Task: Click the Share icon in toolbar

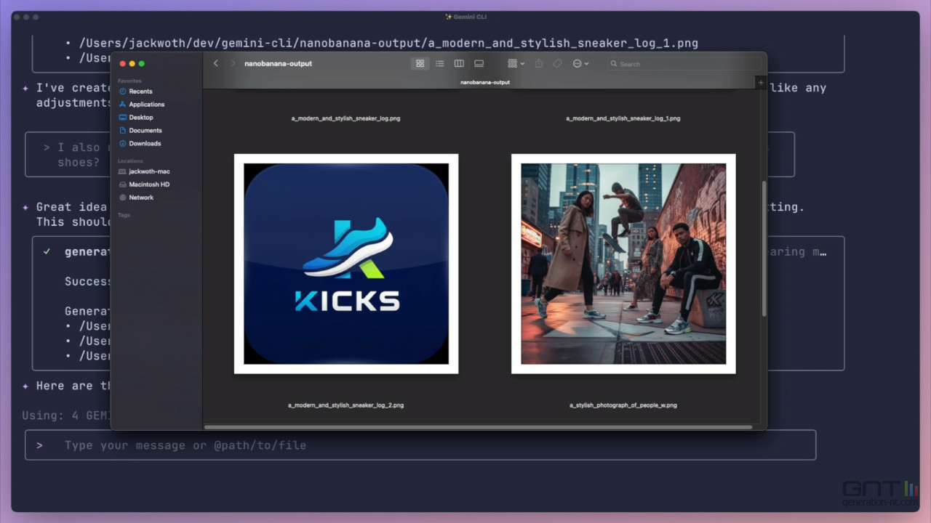Action: 538,64
